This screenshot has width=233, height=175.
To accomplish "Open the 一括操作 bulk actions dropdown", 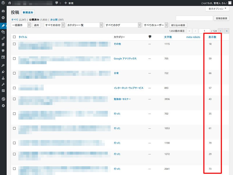I will tap(21, 25).
